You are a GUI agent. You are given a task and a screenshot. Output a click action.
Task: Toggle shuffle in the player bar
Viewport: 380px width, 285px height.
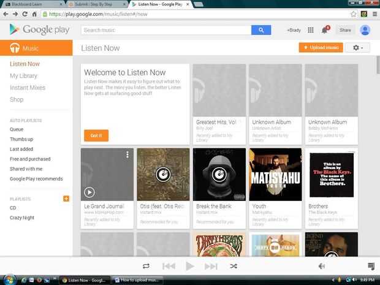click(x=234, y=266)
